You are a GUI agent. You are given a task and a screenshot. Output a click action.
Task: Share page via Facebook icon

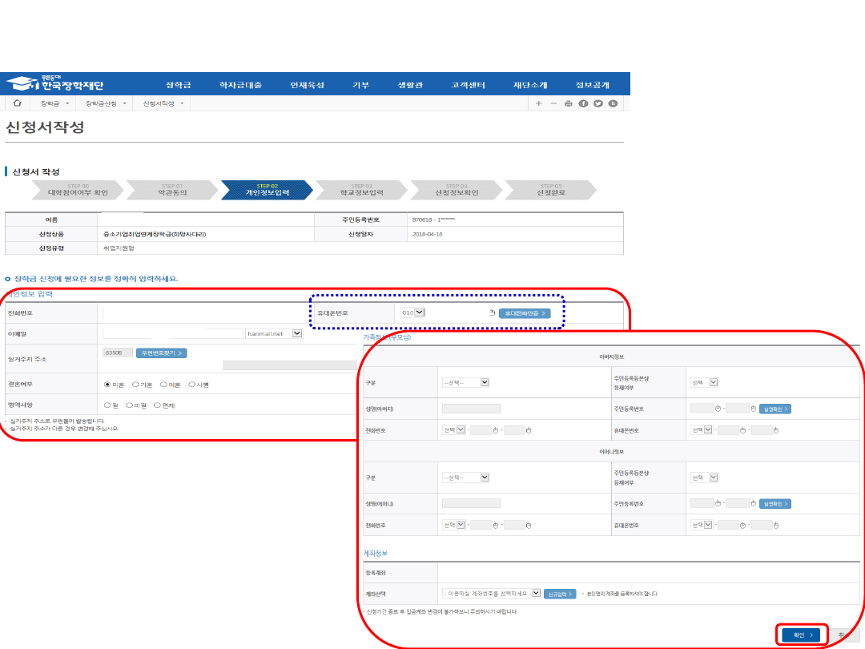[583, 103]
